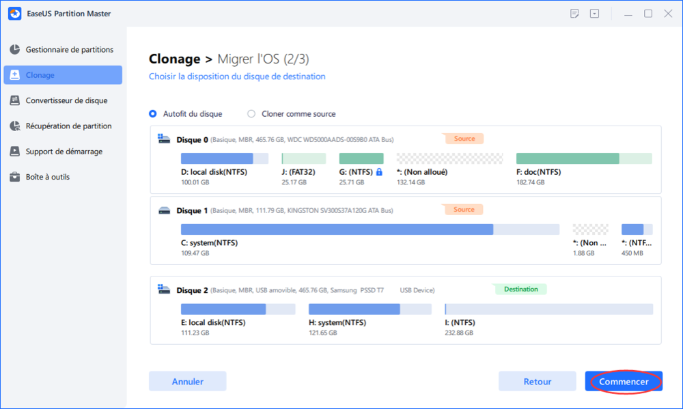Click the Disque 2 USB drive icon
Screen dimensions: 683x409
click(x=164, y=290)
